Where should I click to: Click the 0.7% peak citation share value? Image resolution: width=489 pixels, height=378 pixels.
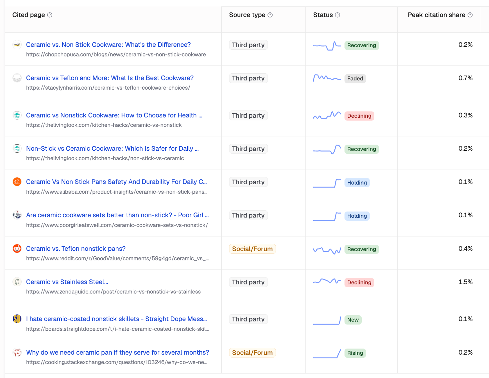pyautogui.click(x=465, y=78)
